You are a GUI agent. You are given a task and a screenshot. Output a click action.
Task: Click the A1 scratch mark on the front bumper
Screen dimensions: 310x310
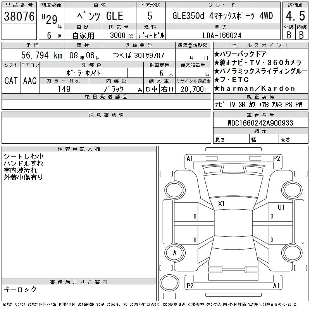pyautogui.click(x=189, y=158)
